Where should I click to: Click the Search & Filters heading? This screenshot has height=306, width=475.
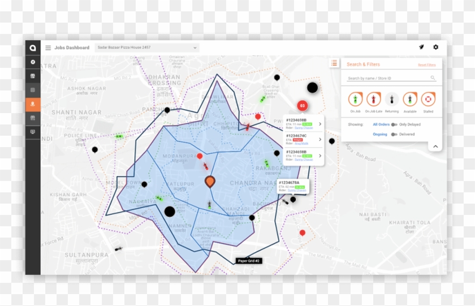click(363, 64)
